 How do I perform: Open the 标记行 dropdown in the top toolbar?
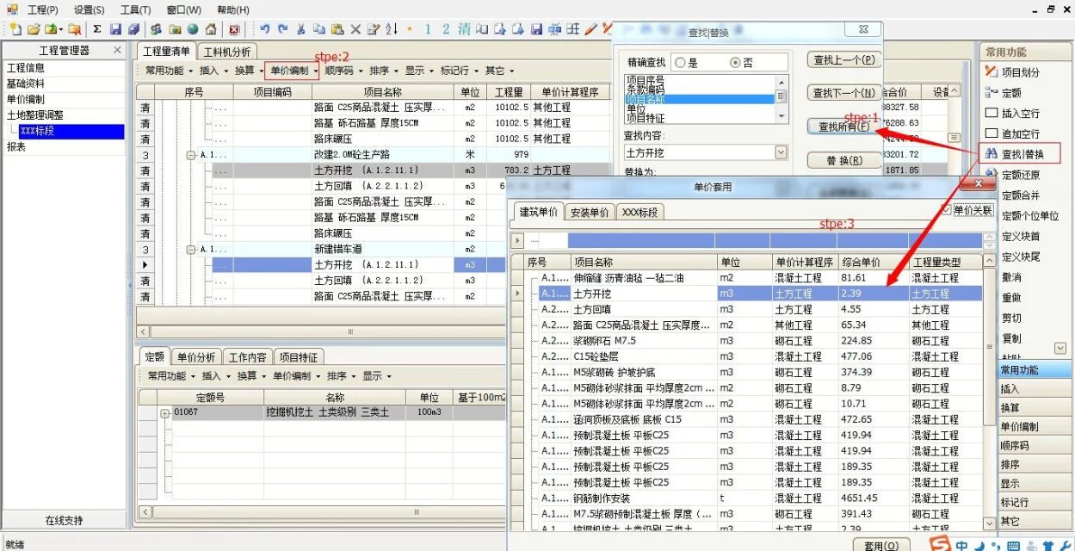pyautogui.click(x=459, y=71)
